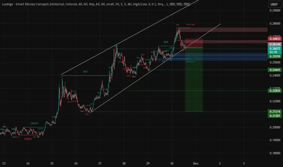Viewport: 283px width, 167px height.
Task: Click the red 0.26833 stop price label
Action: (275, 39)
